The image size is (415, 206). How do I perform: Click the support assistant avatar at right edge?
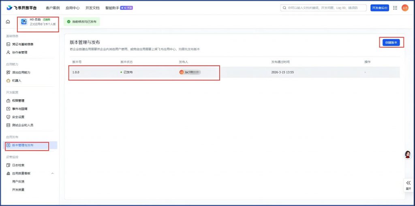[x=408, y=155]
